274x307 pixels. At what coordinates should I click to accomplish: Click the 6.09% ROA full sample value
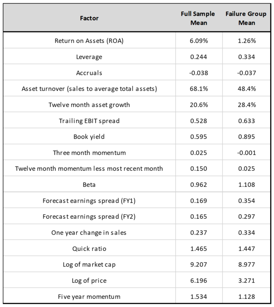click(198, 40)
